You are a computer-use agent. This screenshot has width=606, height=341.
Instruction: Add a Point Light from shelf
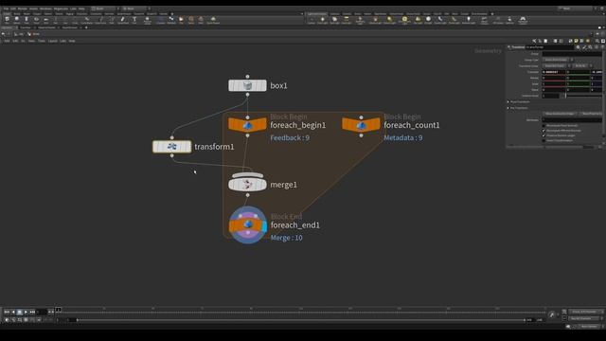point(322,20)
